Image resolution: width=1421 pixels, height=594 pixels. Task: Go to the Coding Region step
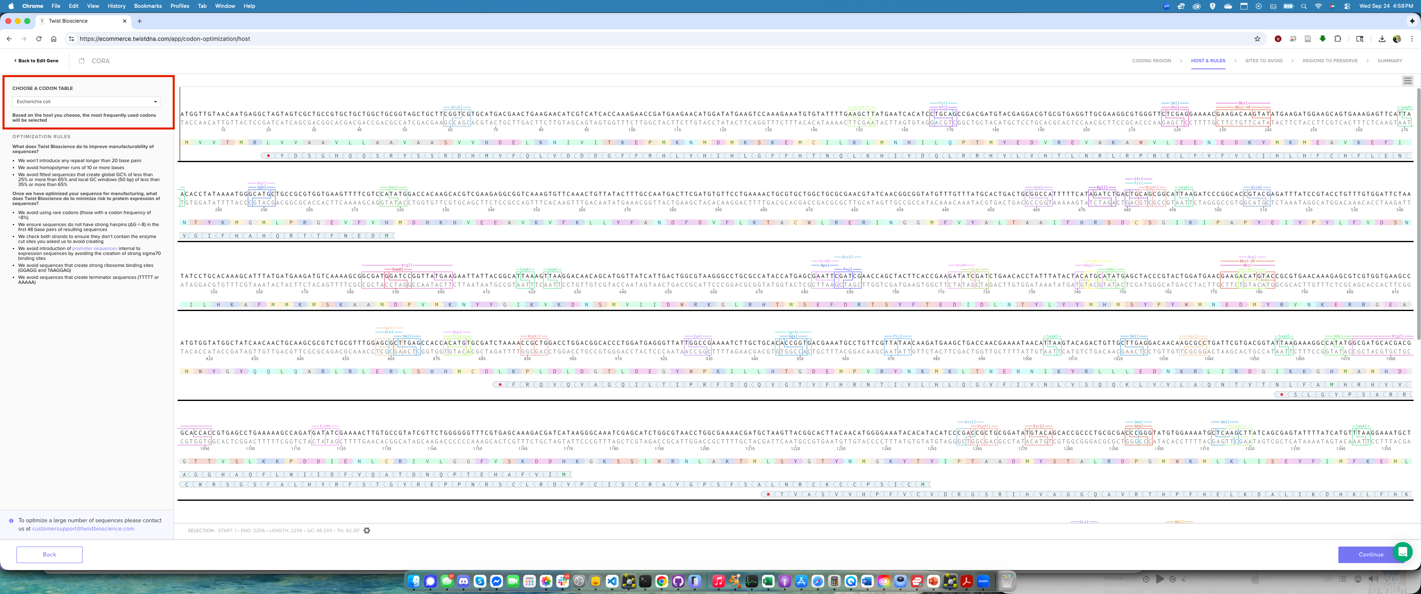1151,61
